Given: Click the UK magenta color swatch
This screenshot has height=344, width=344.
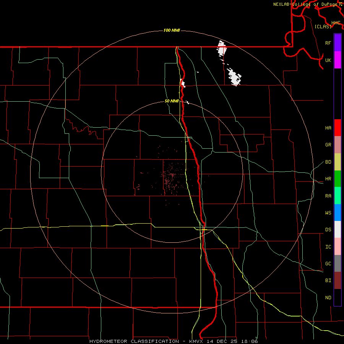Looking at the screenshot, I should [338, 60].
